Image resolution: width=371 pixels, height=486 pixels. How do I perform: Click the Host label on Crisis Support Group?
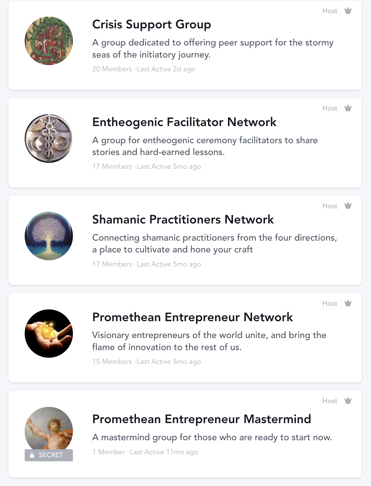click(330, 11)
